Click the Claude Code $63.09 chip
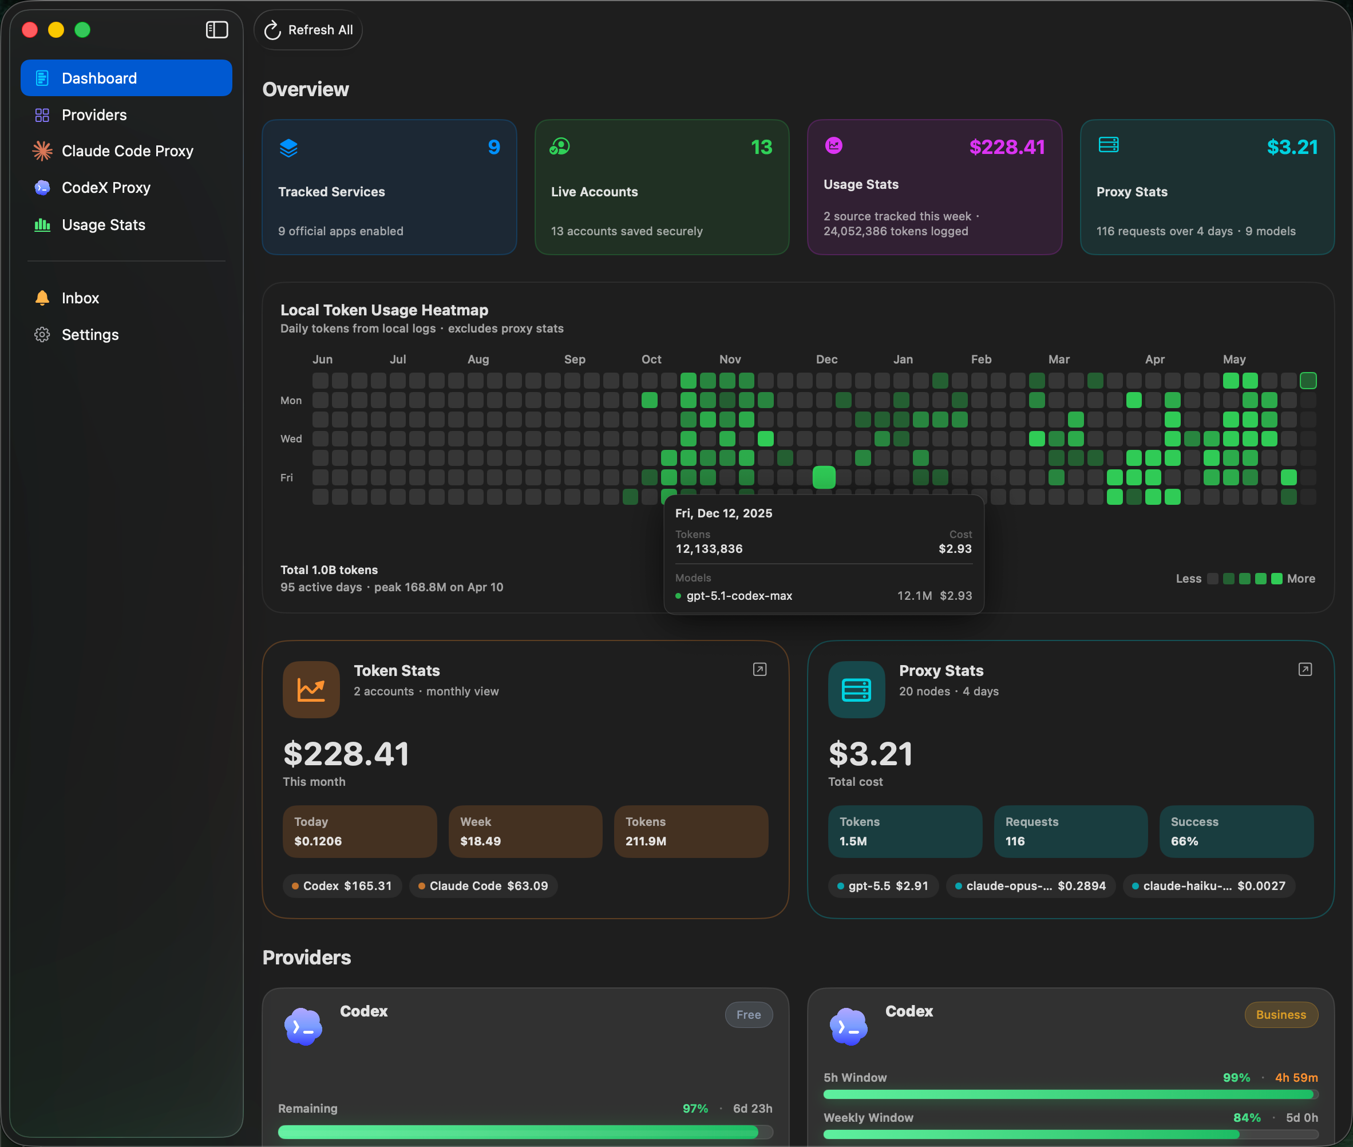 pyautogui.click(x=483, y=886)
